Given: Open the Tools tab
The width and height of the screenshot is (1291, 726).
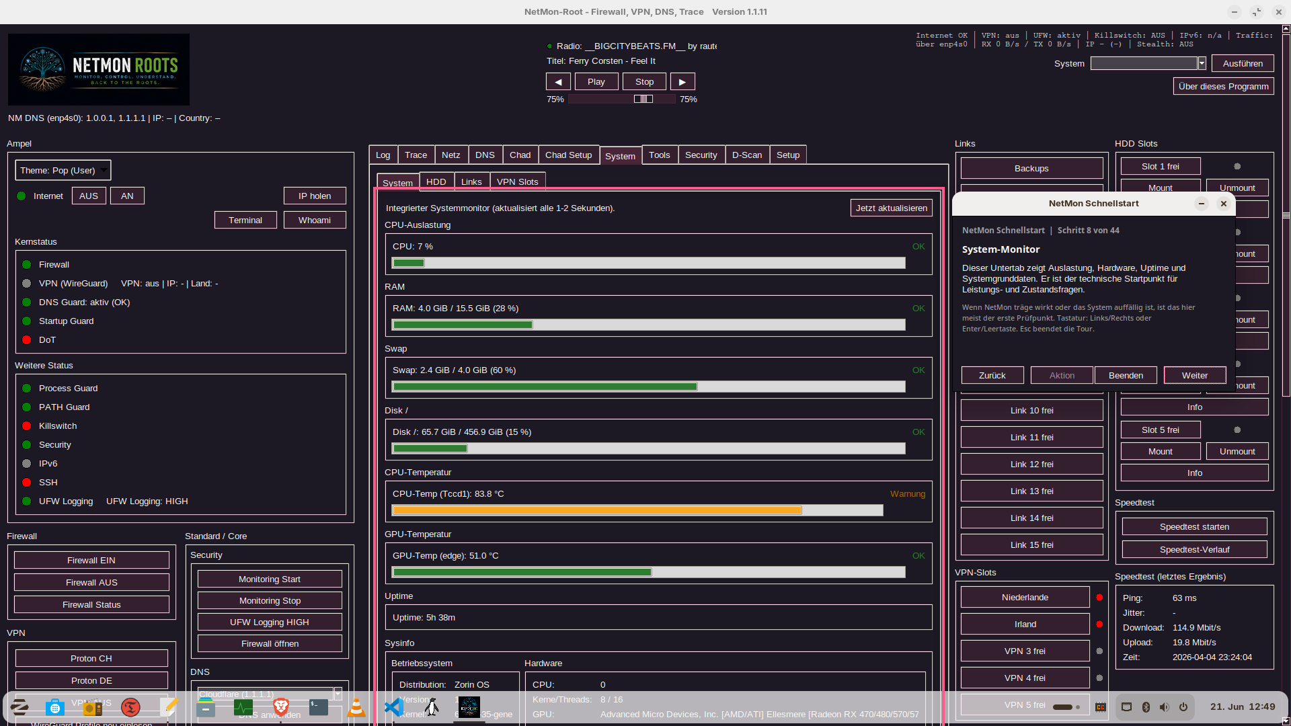Looking at the screenshot, I should pos(659,155).
